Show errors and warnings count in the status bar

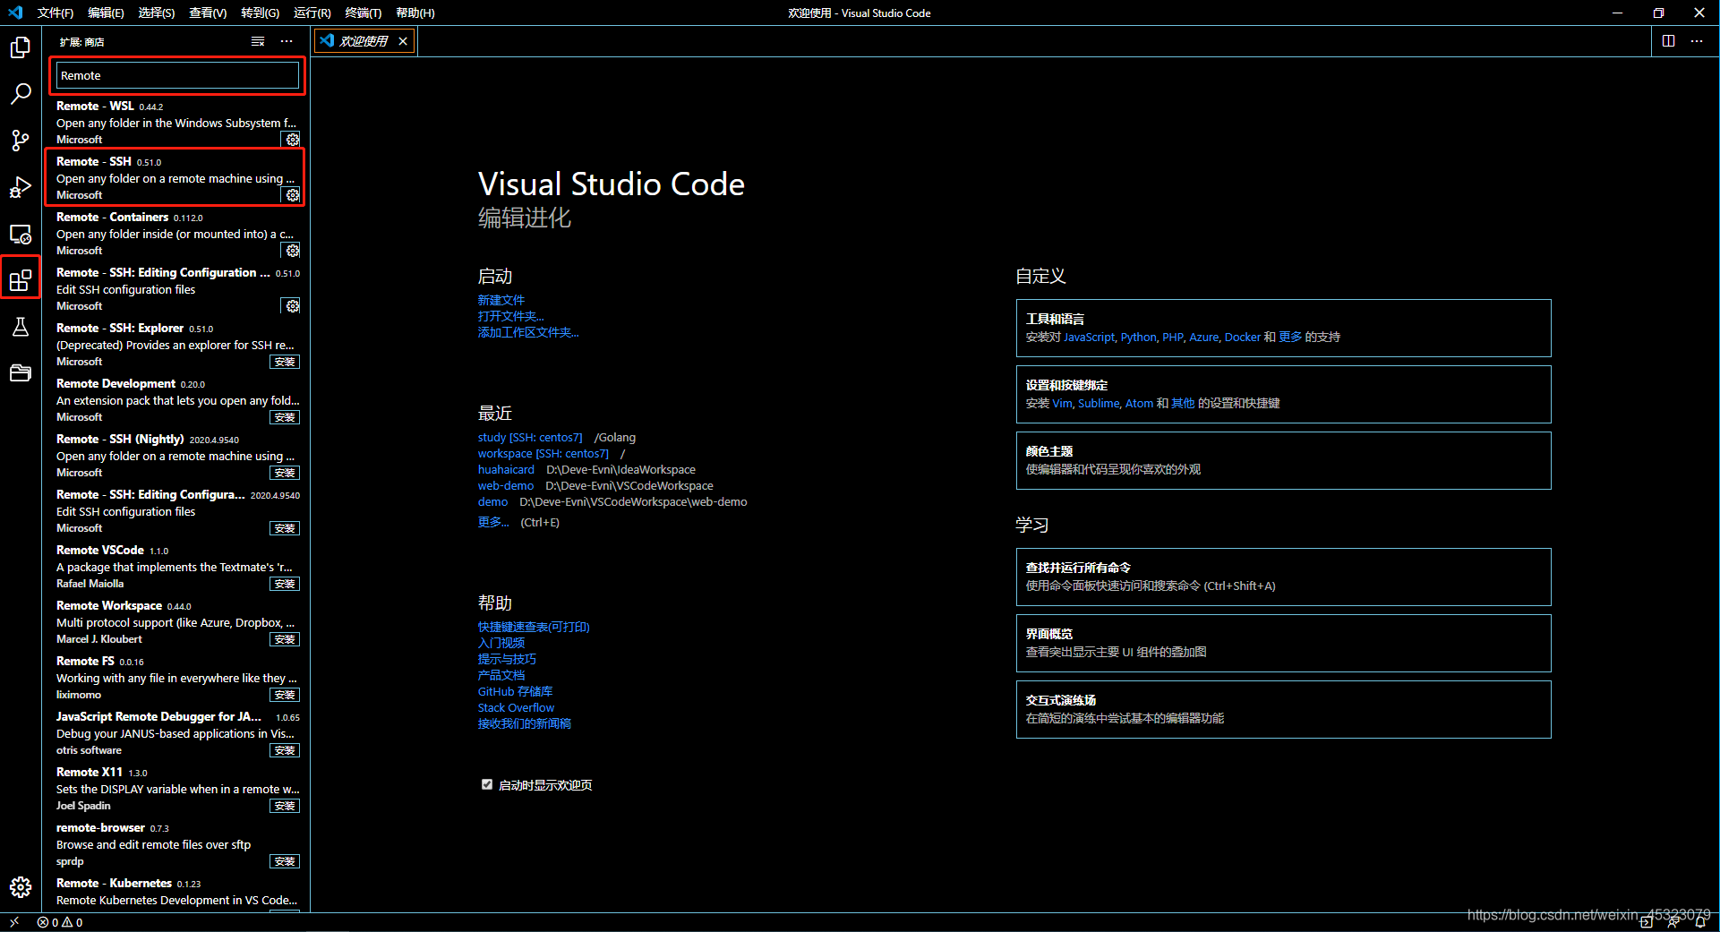coord(60,922)
